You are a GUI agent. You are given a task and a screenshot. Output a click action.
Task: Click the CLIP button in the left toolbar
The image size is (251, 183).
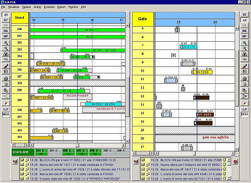[6, 109]
